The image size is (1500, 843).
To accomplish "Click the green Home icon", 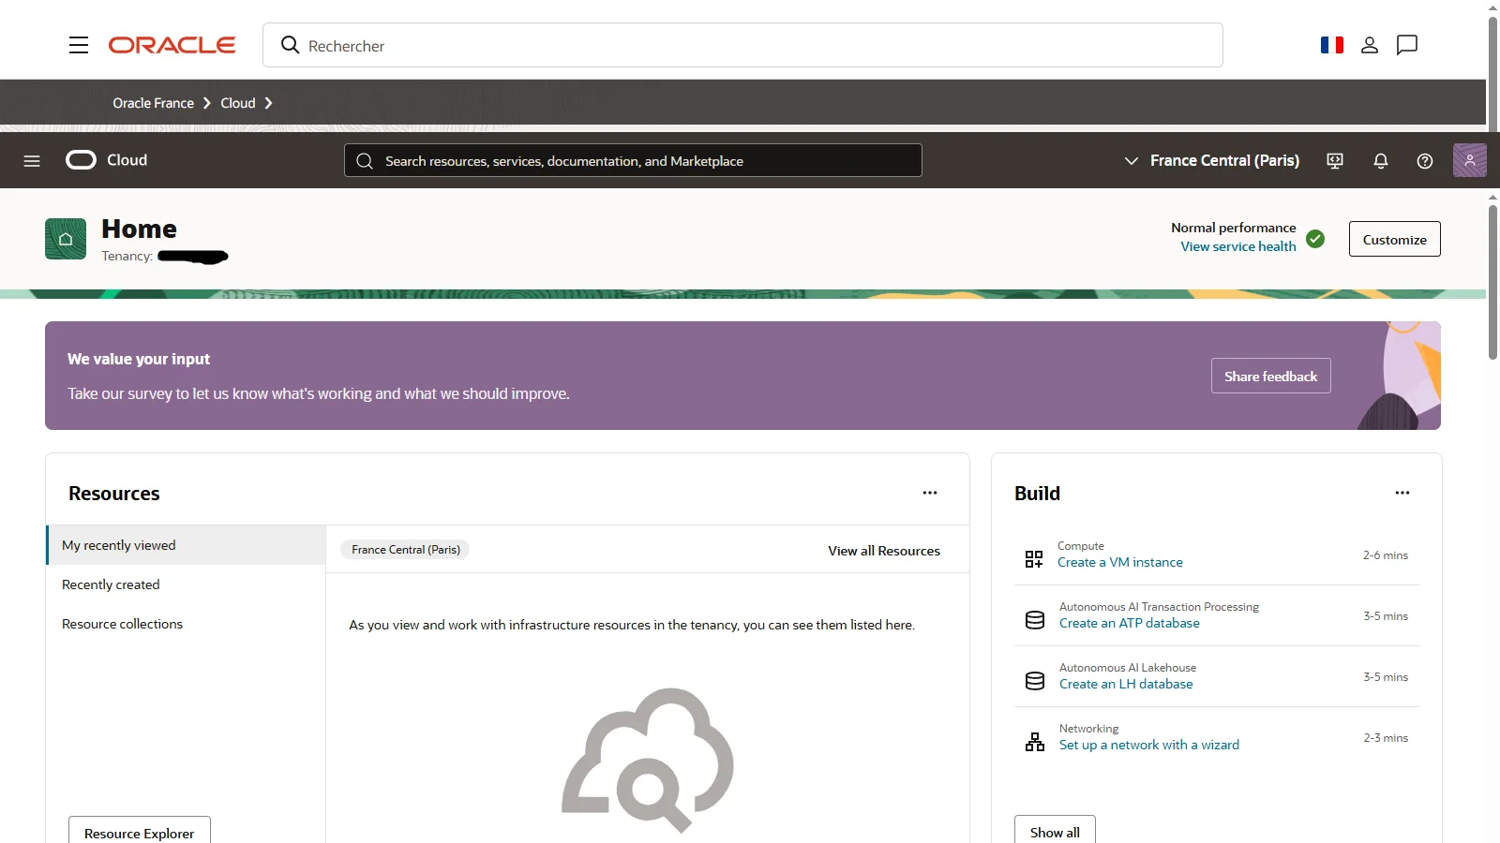I will [66, 239].
